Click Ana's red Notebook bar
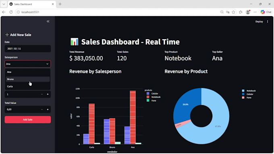Viewport: 274px width, 154px height. click(x=133, y=117)
